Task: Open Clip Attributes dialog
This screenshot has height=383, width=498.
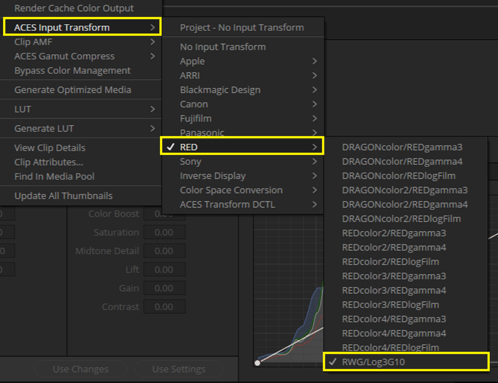Action: (81, 162)
